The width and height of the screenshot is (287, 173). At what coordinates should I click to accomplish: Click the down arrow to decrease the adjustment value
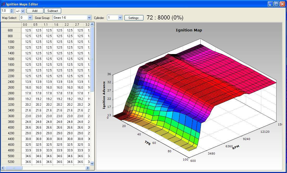point(11,12)
